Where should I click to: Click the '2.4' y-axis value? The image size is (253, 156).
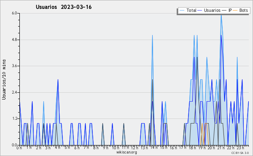pyautogui.click(x=14, y=92)
